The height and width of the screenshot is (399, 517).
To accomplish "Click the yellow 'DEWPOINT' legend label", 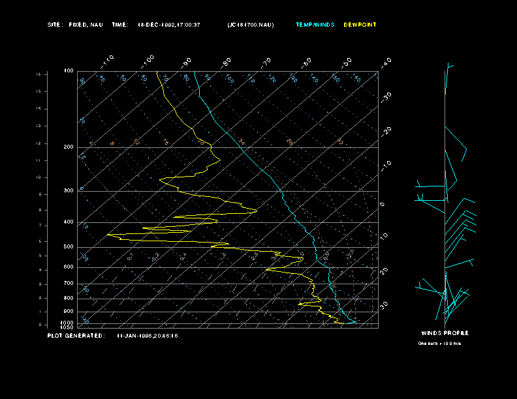I will coord(360,25).
